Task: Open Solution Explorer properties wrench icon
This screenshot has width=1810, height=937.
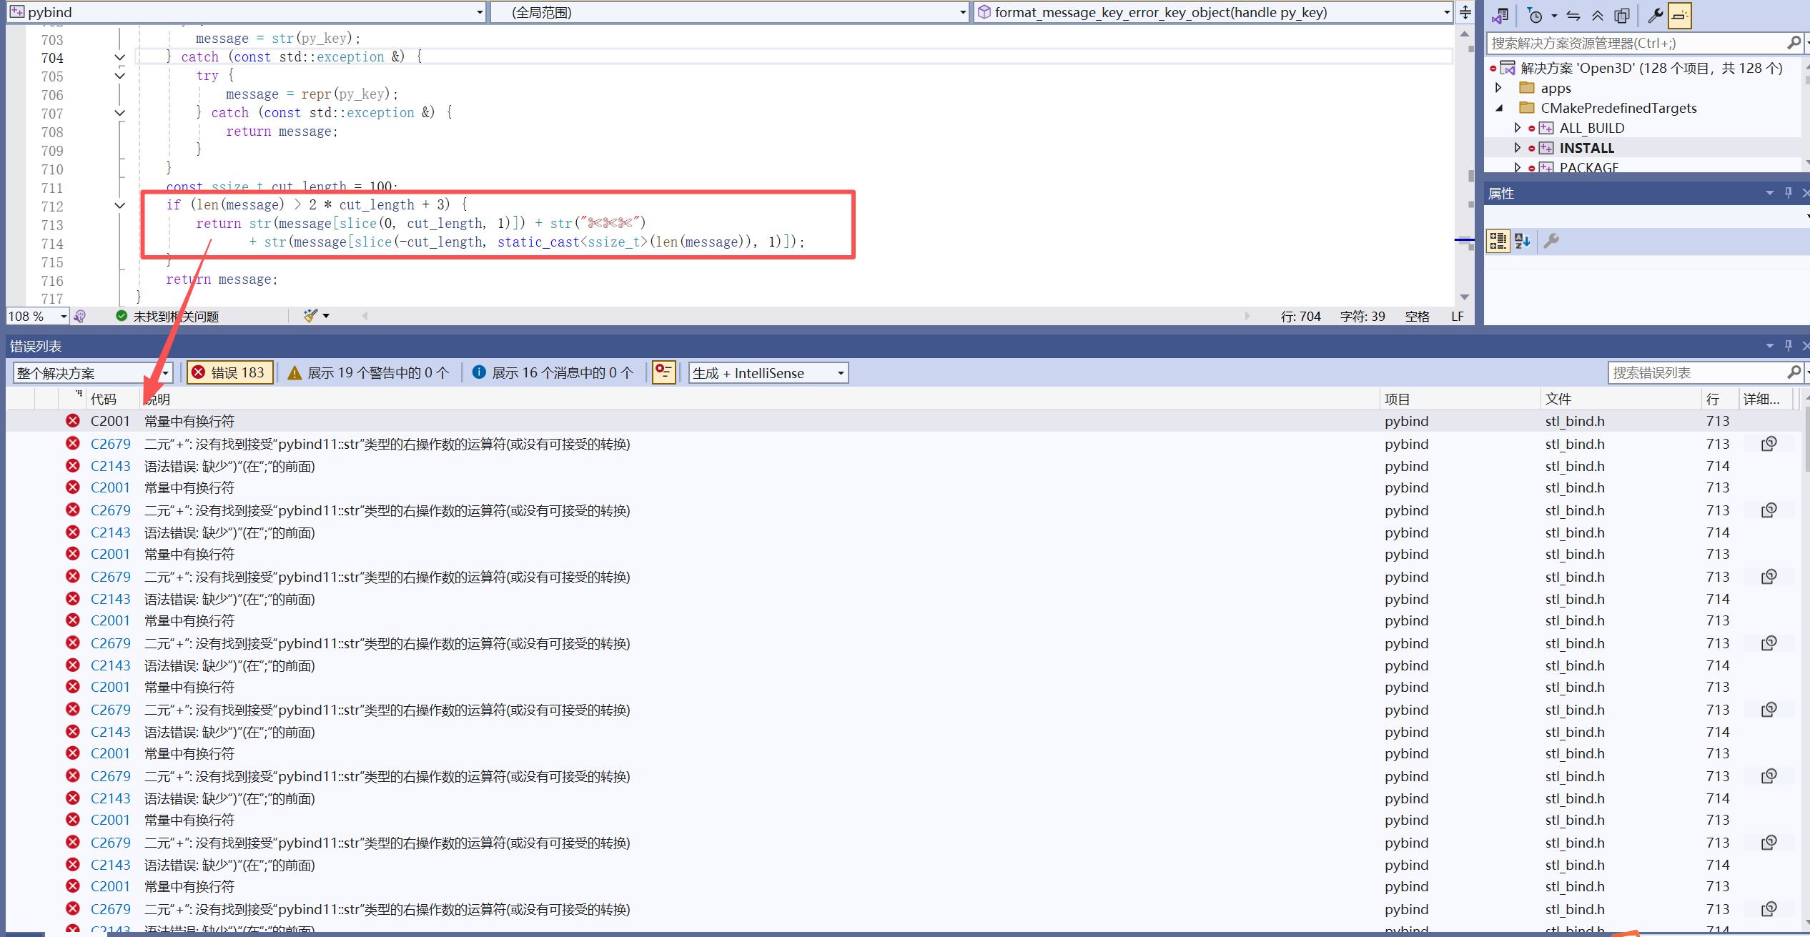Action: [1655, 16]
